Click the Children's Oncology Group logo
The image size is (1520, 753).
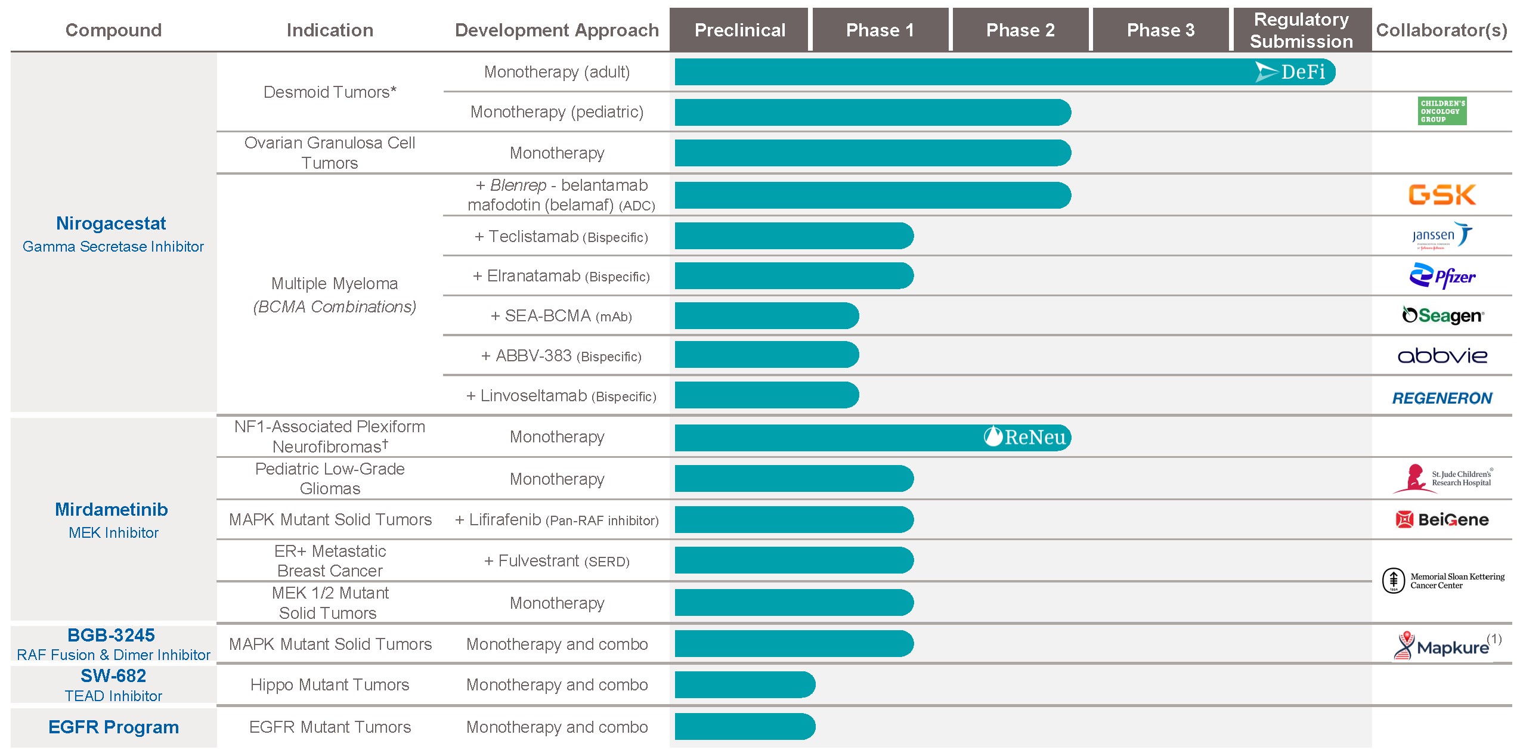[1441, 111]
